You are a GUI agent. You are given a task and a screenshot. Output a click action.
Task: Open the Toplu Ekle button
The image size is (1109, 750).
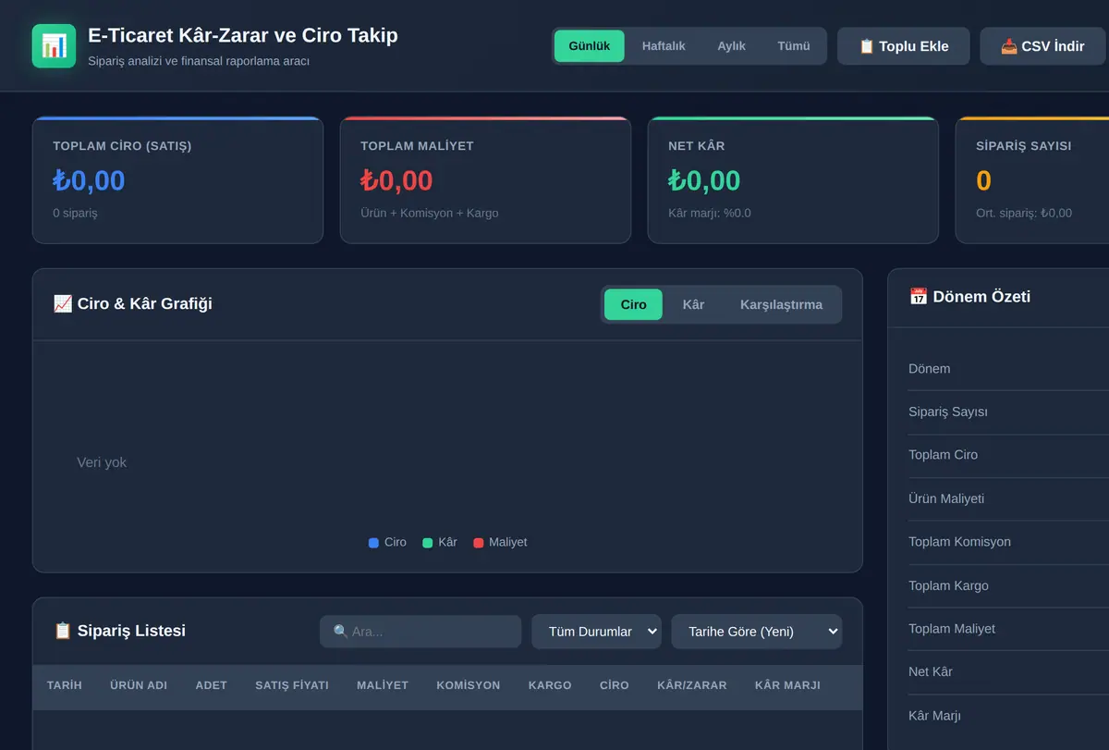(x=904, y=46)
